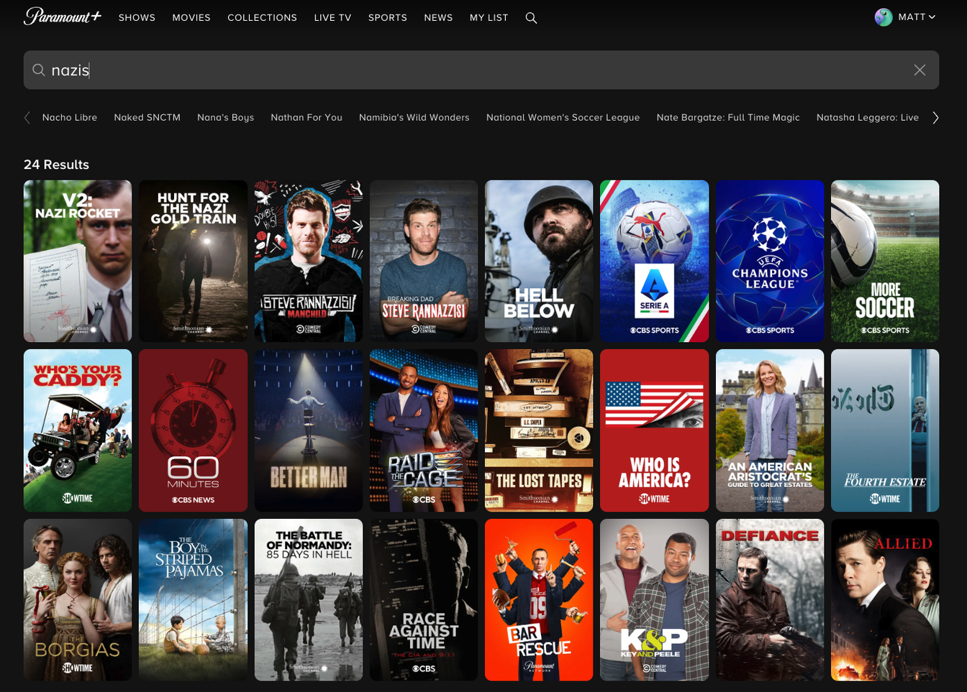
Task: Select the Nate Bargatze: Full Time Magic suggestion
Action: tap(728, 117)
